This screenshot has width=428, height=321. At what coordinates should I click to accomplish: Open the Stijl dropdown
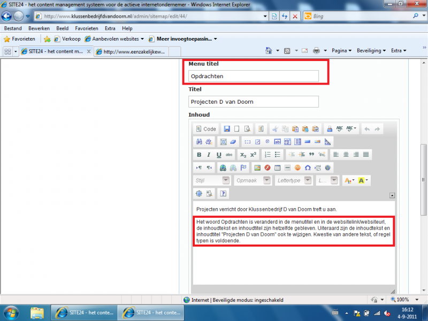pos(212,180)
